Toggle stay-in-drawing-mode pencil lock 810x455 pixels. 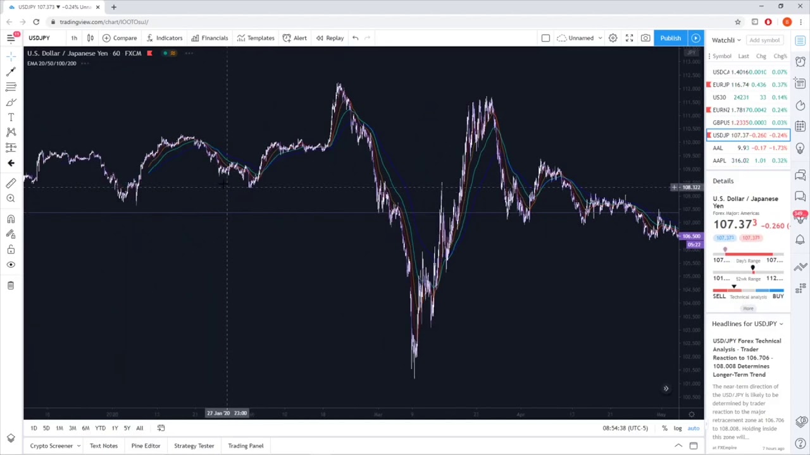pos(11,234)
